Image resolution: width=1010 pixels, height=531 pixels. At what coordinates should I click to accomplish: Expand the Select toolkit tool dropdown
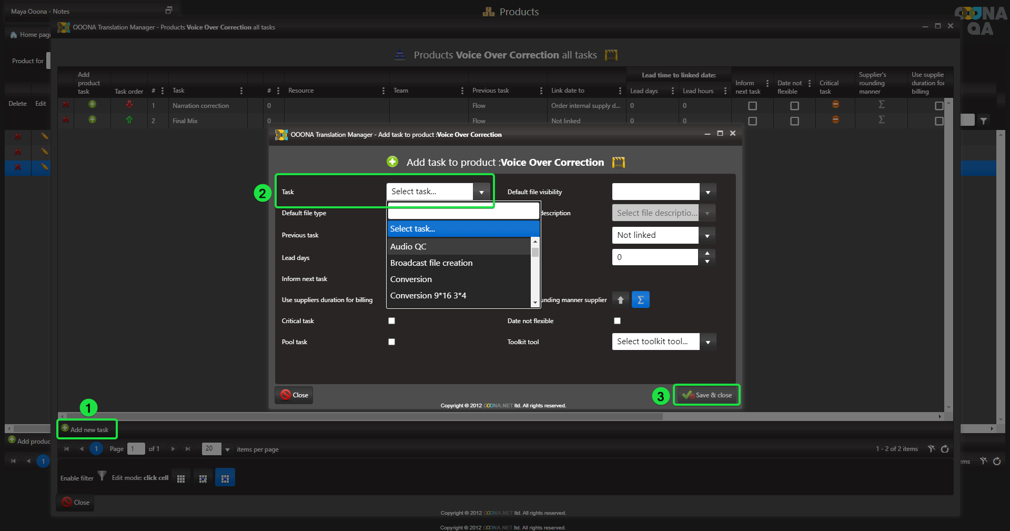tap(708, 342)
